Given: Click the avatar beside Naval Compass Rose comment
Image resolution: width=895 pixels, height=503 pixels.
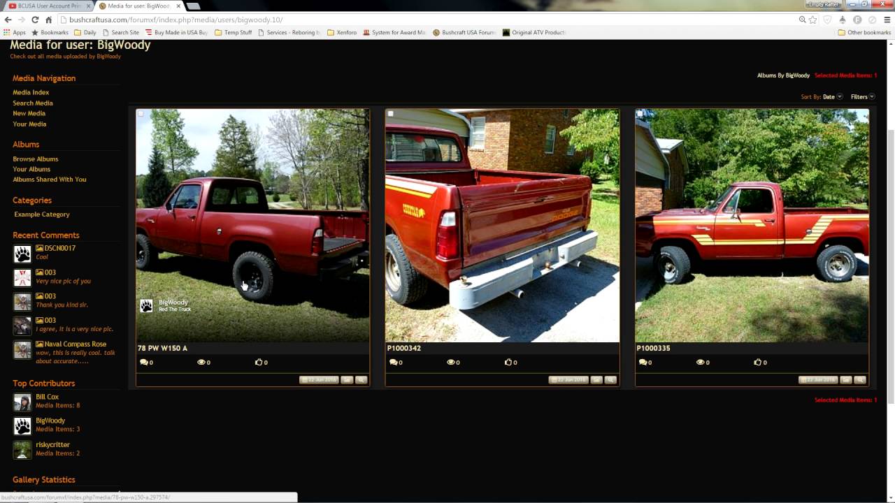Looking at the screenshot, I should click(x=22, y=349).
